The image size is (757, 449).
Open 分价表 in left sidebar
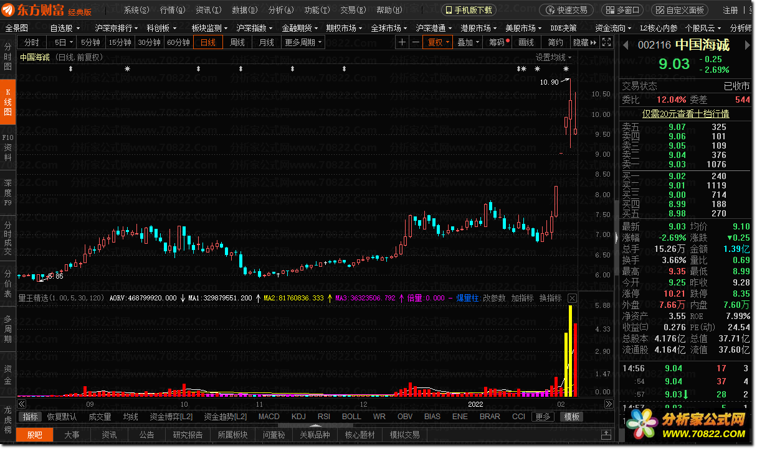pos(8,284)
